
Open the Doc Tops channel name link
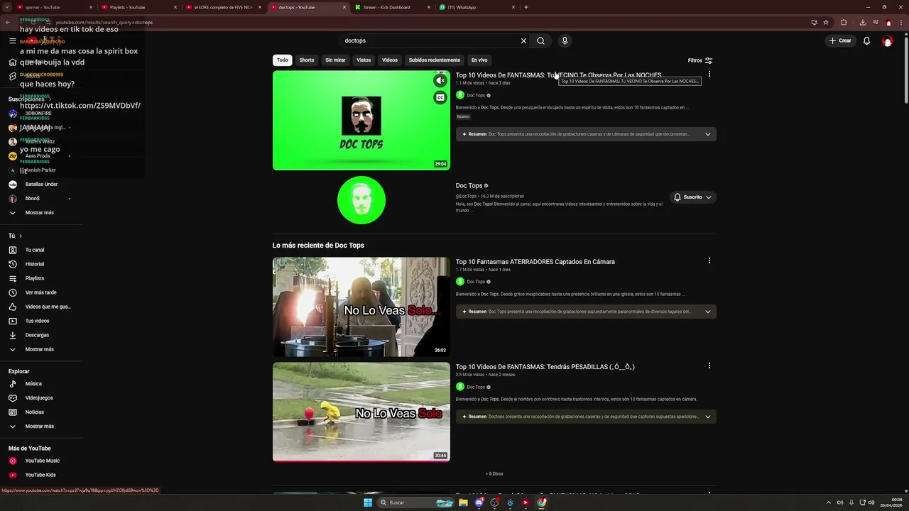[x=469, y=186]
